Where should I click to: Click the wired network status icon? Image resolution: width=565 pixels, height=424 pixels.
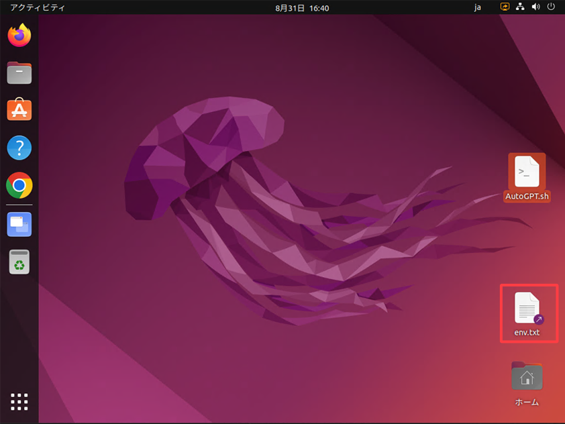point(520,7)
